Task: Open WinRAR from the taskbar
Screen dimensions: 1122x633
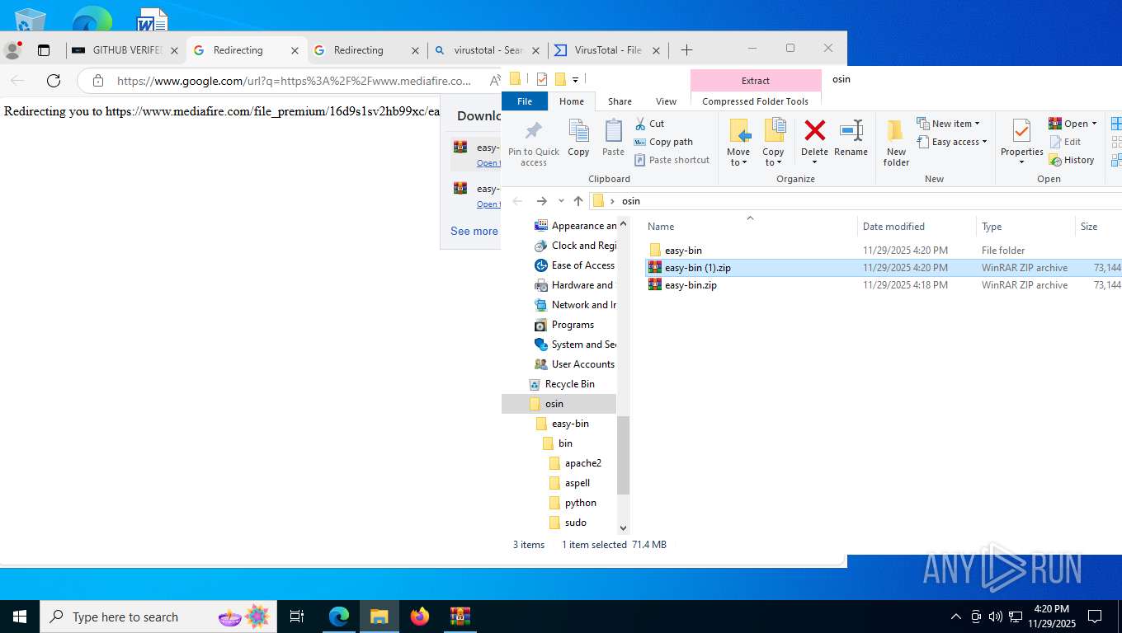Action: [x=460, y=617]
